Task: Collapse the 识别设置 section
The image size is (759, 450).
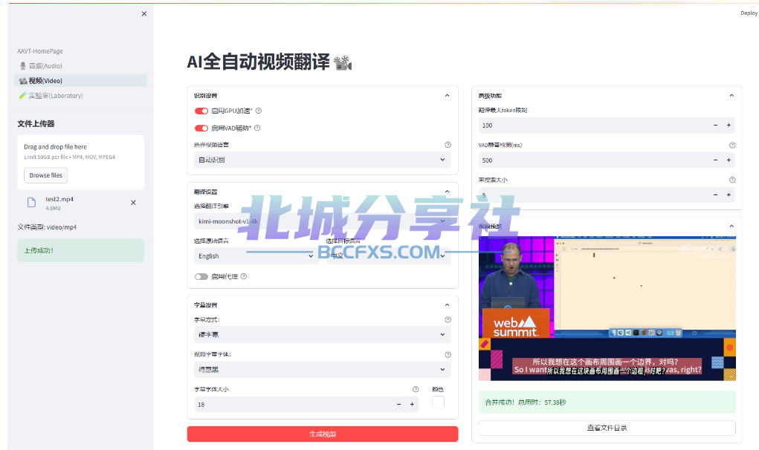Action: tap(447, 95)
